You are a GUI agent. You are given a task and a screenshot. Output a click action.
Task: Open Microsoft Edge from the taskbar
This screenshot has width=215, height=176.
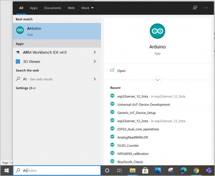point(183,170)
